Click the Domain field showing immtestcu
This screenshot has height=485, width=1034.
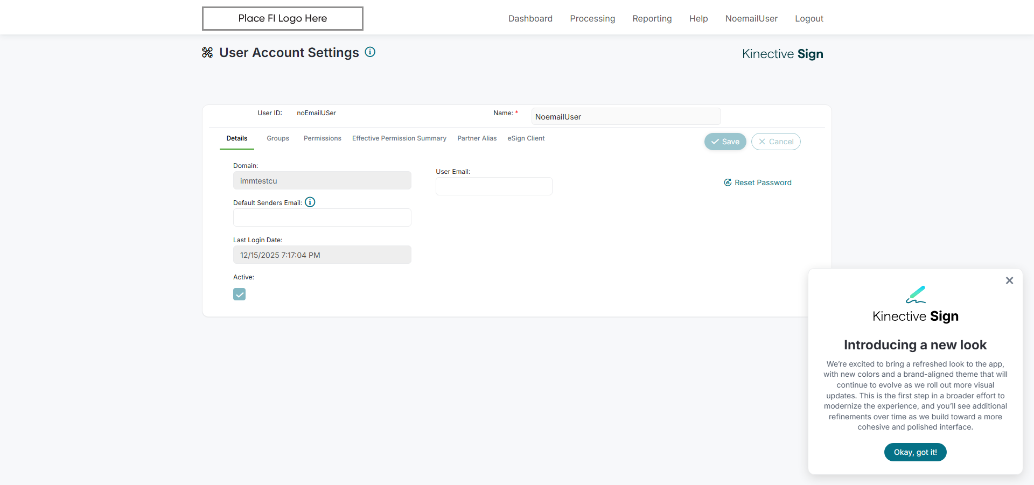click(322, 180)
